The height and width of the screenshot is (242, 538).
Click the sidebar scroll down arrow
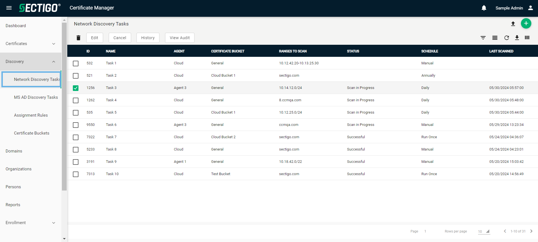coord(64,239)
